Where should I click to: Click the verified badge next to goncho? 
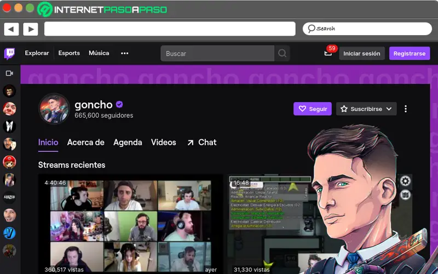point(119,105)
